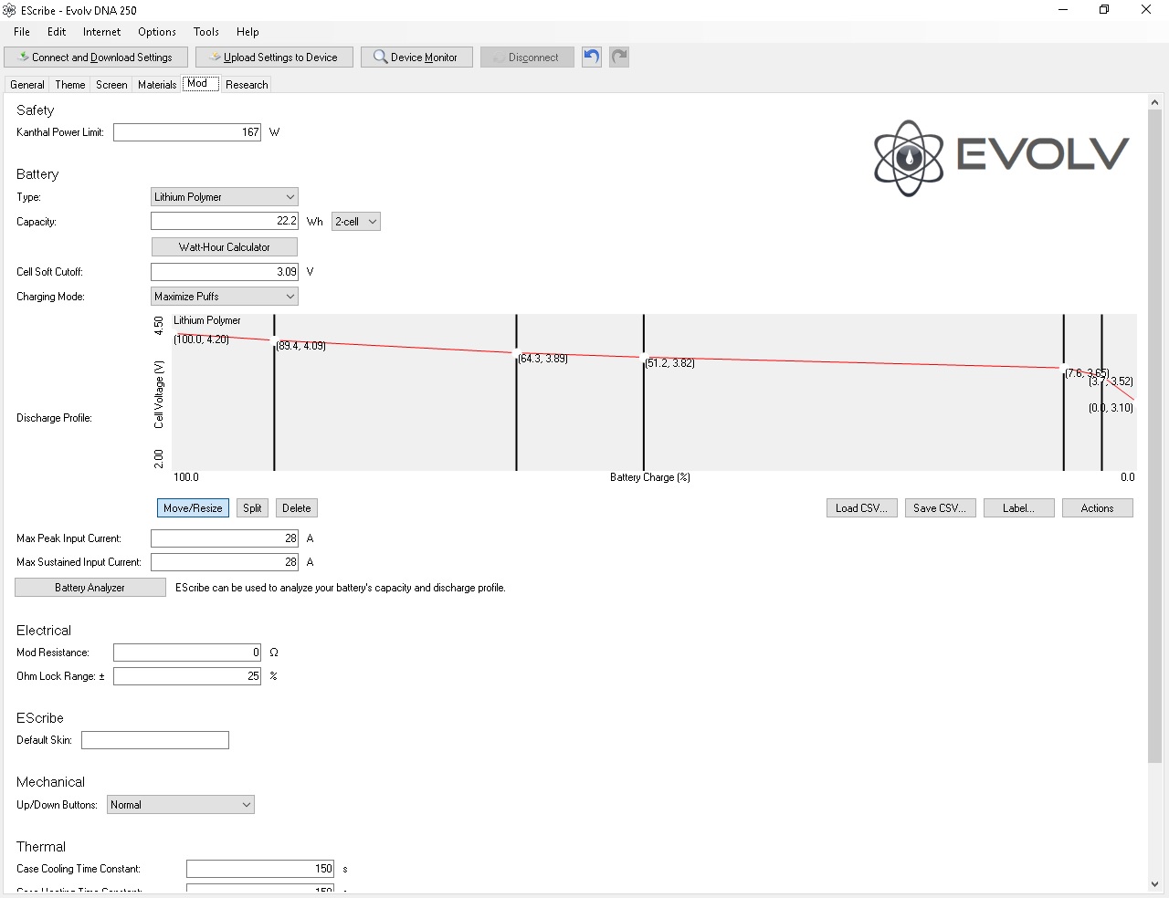Click the Watt-Hour Calculator button

[224, 247]
